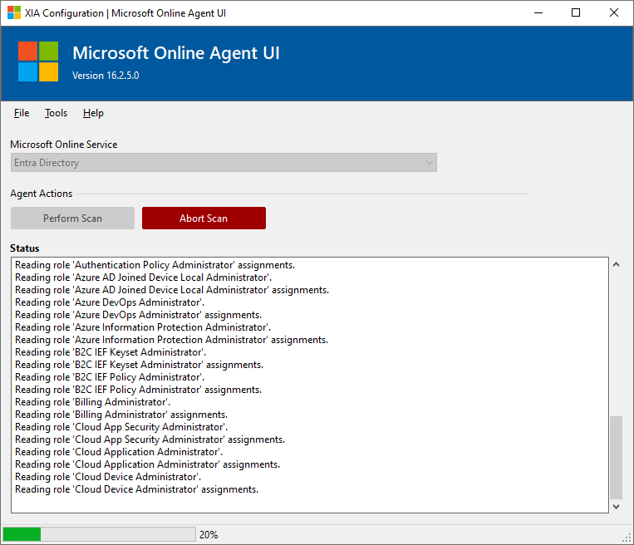Click the last 'Cloud Device Administrator' assignments line

click(x=137, y=489)
